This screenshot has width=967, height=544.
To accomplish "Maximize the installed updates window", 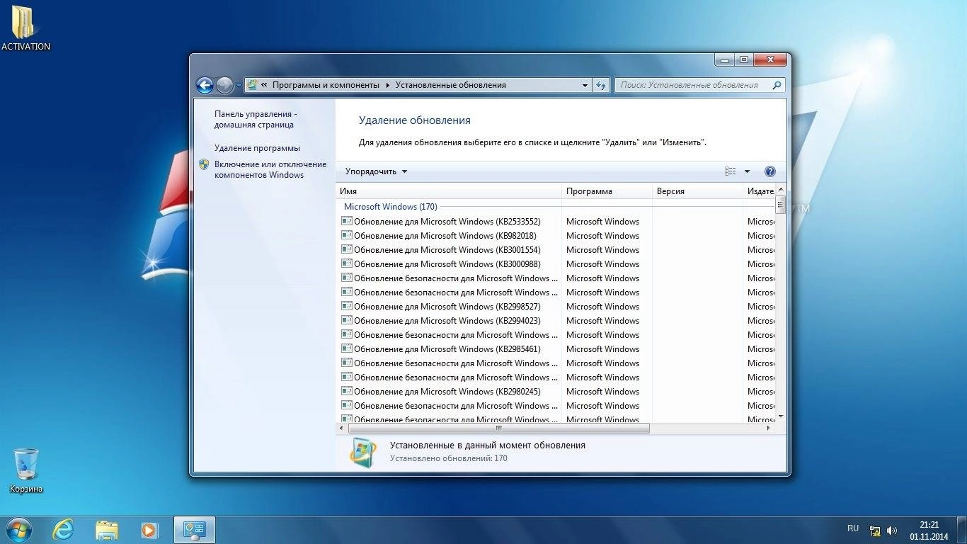I will pos(743,60).
